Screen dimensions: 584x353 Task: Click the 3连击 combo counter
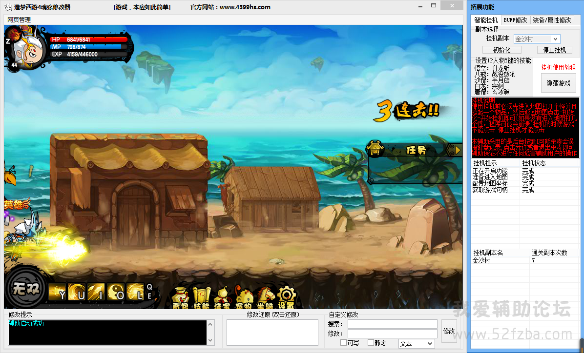tap(407, 110)
